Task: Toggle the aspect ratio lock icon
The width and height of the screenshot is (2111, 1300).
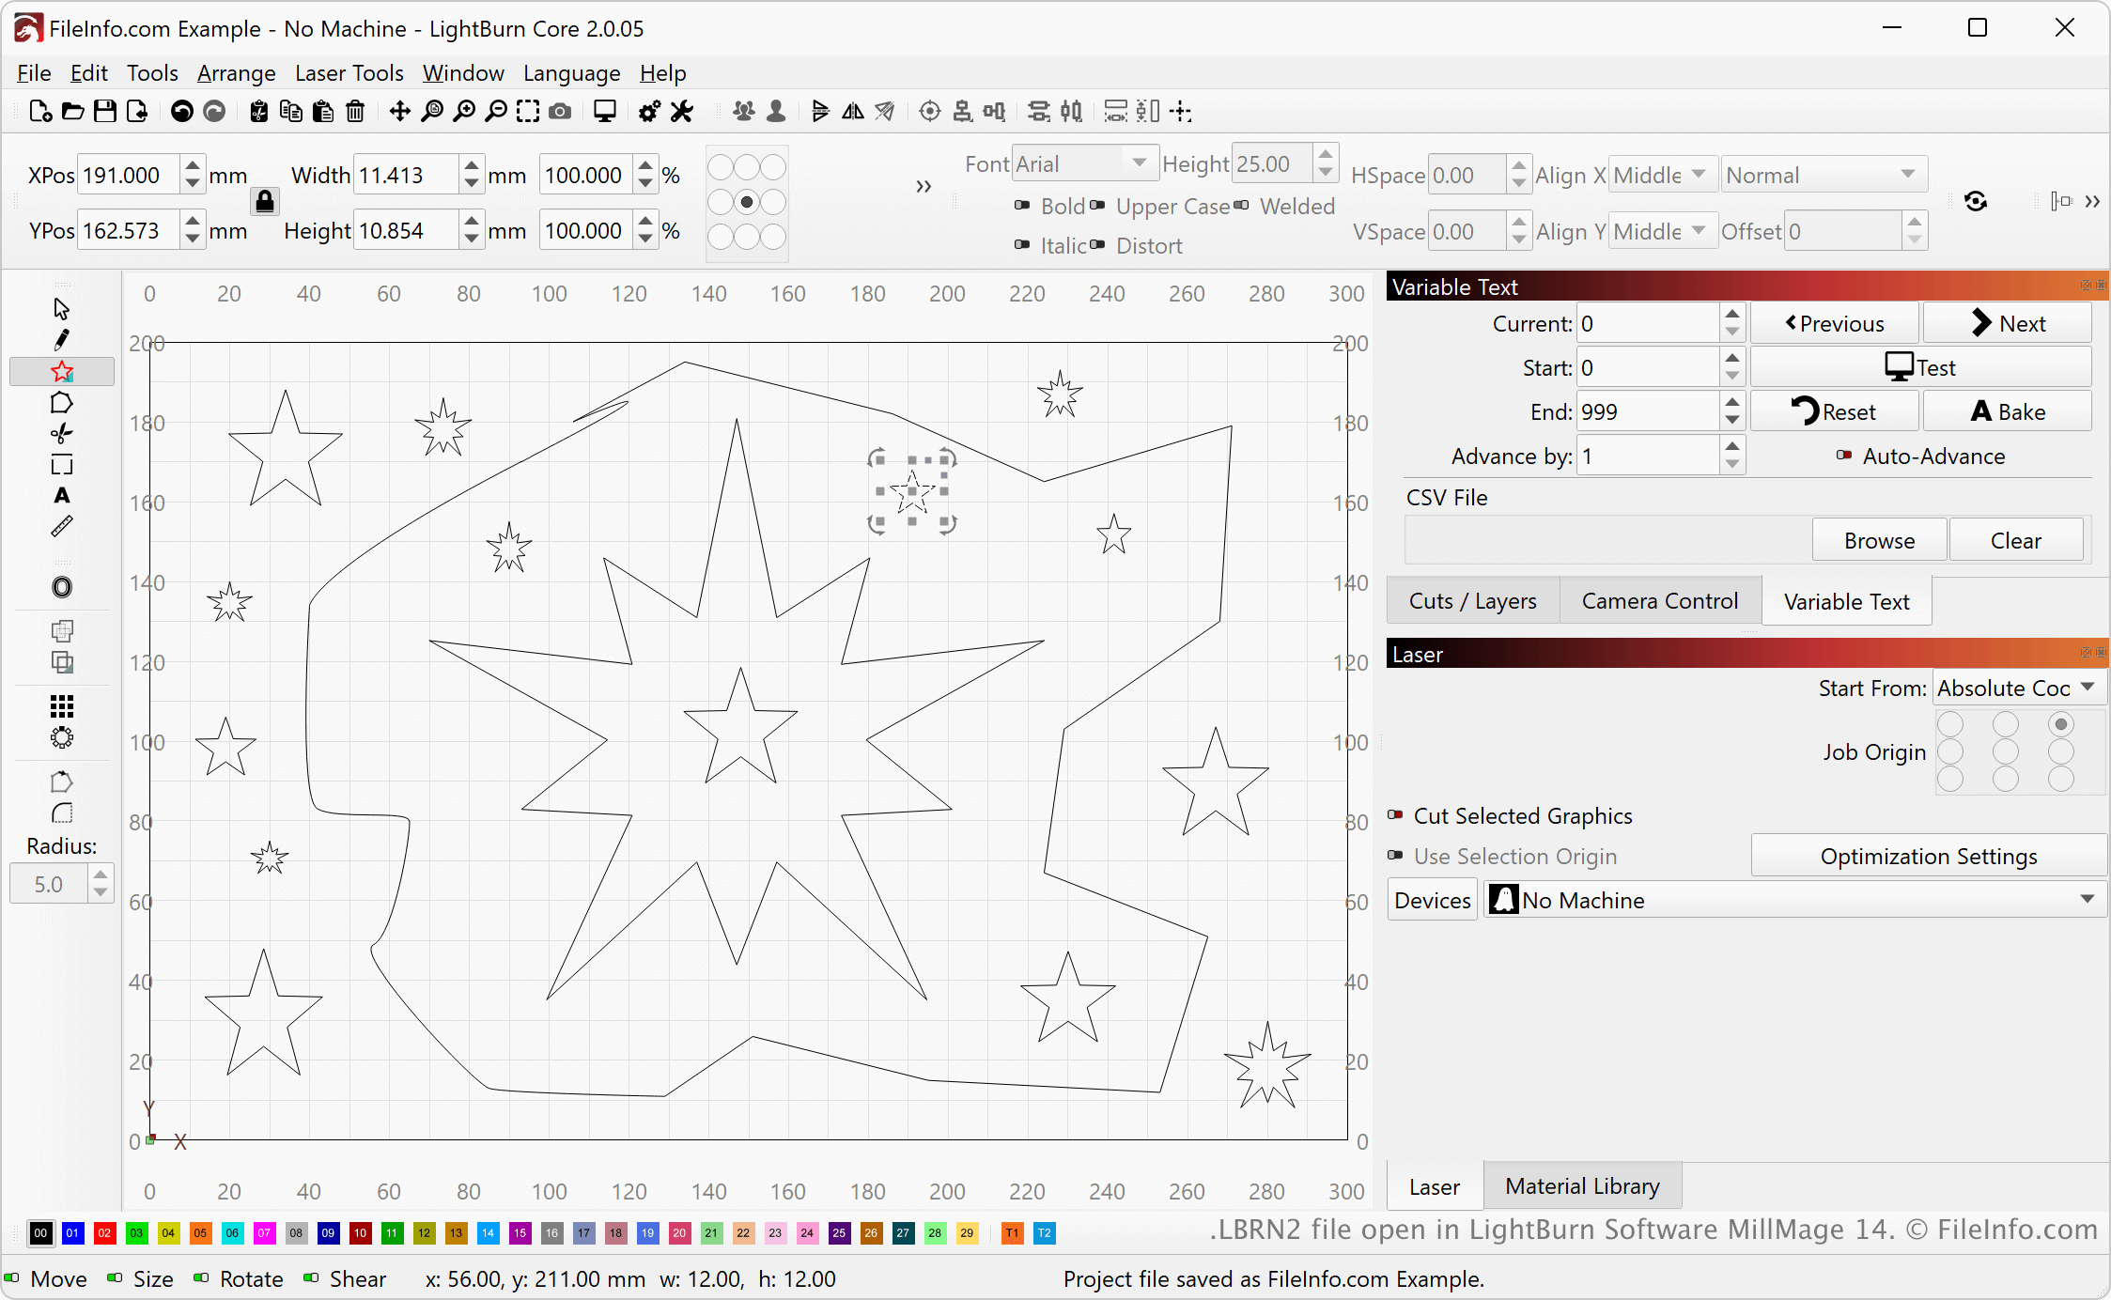Action: point(265,201)
